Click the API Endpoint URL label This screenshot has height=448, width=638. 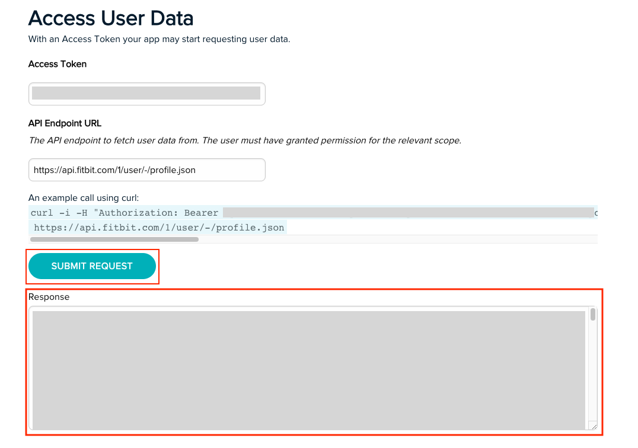[65, 123]
